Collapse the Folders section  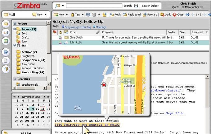[15, 23]
